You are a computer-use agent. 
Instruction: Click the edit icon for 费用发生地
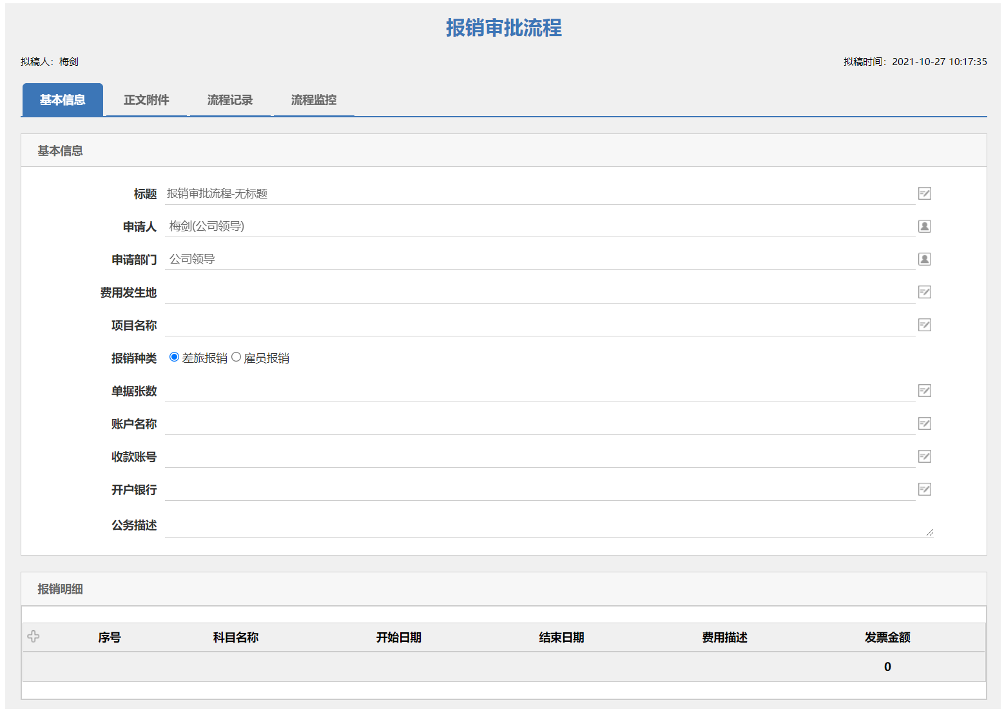click(924, 292)
